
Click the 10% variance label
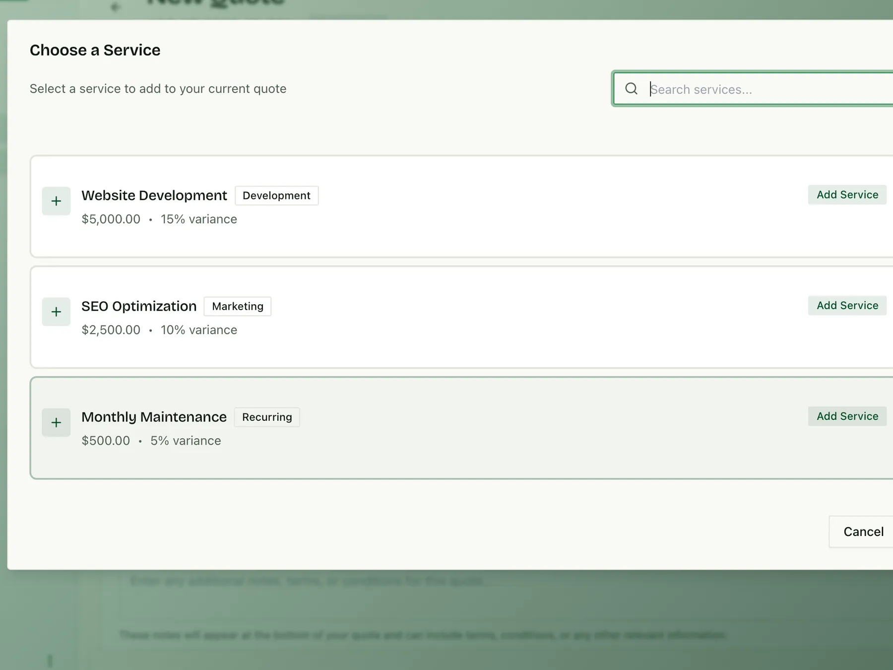pyautogui.click(x=198, y=330)
